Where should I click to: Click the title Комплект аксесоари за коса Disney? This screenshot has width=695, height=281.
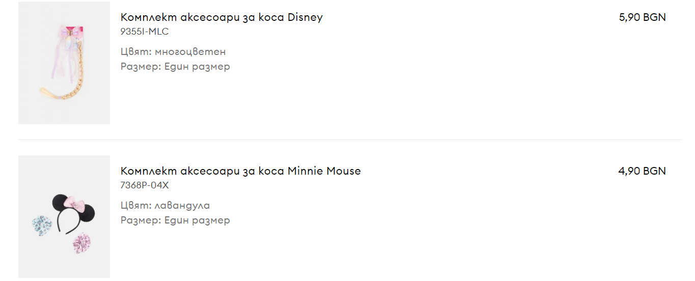221,17
